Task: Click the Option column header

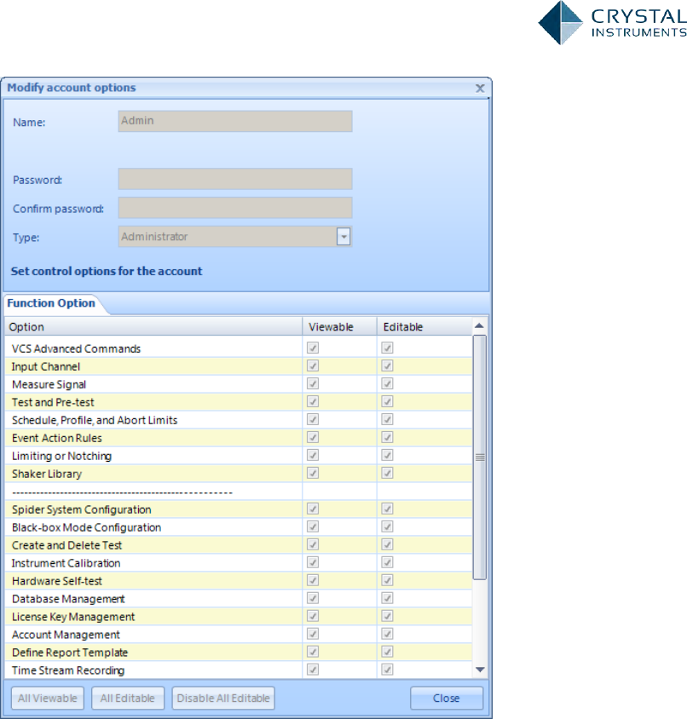Action: (x=153, y=327)
